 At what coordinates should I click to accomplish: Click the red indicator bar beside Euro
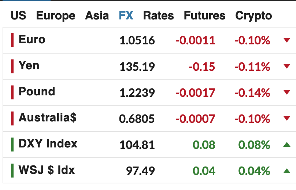click(x=12, y=40)
